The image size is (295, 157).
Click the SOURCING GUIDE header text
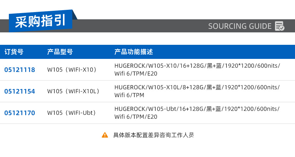pos(240,26)
